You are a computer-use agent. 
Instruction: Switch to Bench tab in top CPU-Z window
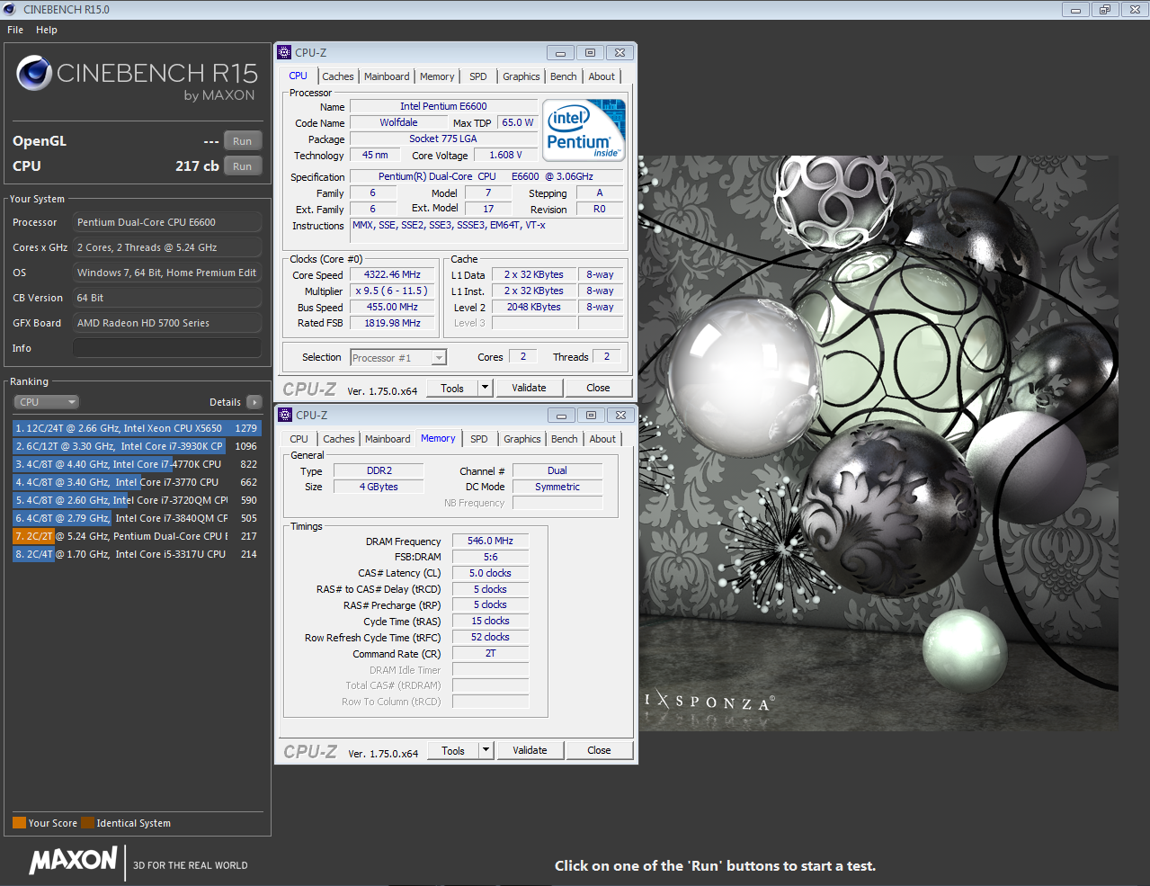click(564, 76)
